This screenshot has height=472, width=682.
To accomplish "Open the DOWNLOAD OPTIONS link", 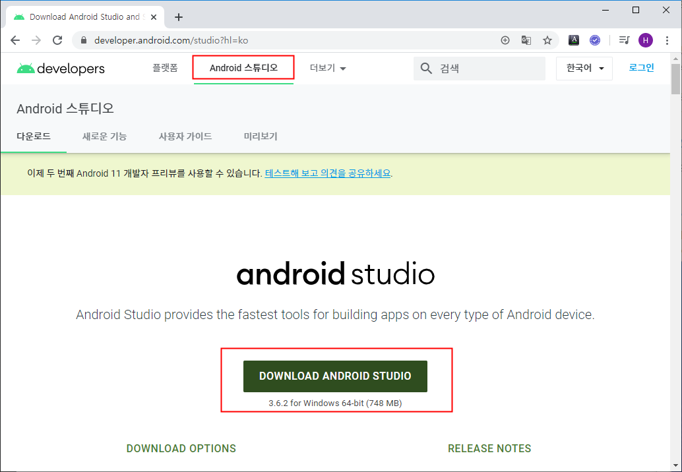I will pyautogui.click(x=181, y=448).
